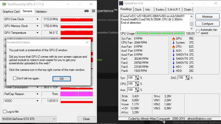Click the VDDC red graph
Screen dimensions: 221x124
click(x=77, y=101)
